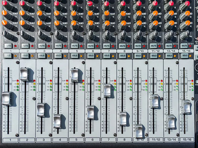Screen dimensions: 198x148
Task: Click the channel 5 fader handle
Action: (x=75, y=75)
